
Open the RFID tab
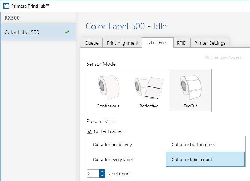coord(181,43)
